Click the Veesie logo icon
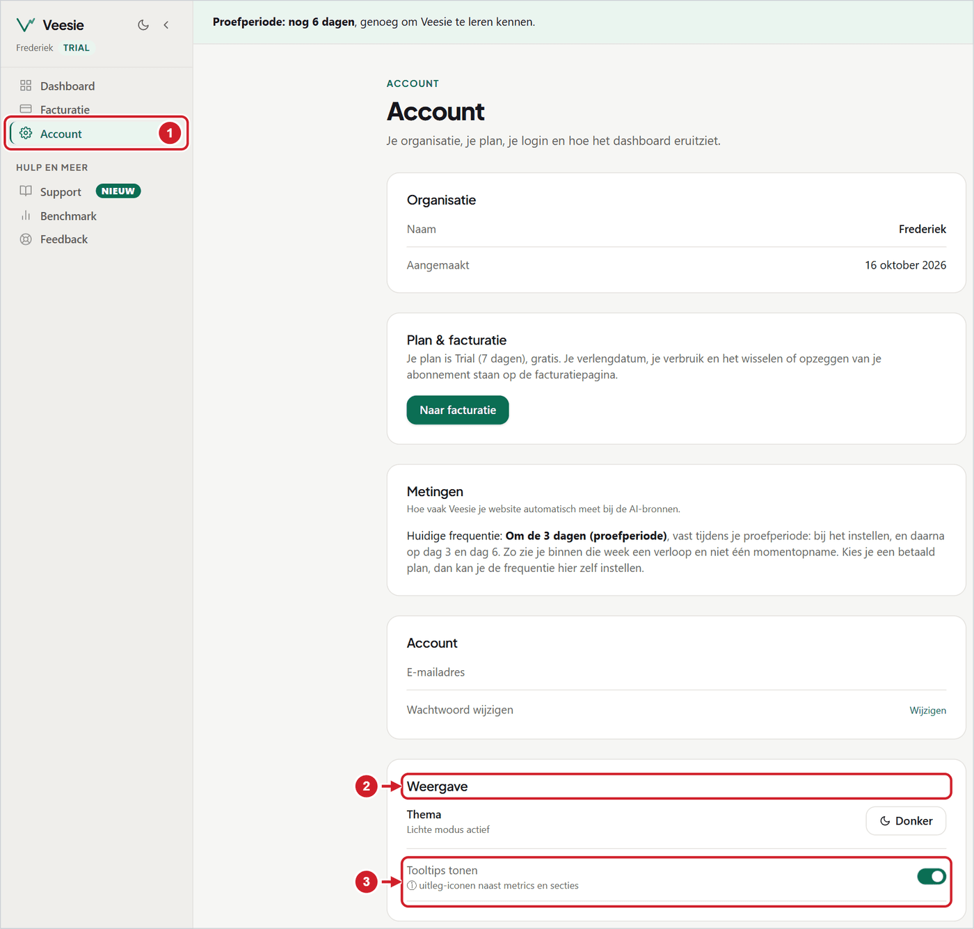Image resolution: width=974 pixels, height=929 pixels. [26, 25]
